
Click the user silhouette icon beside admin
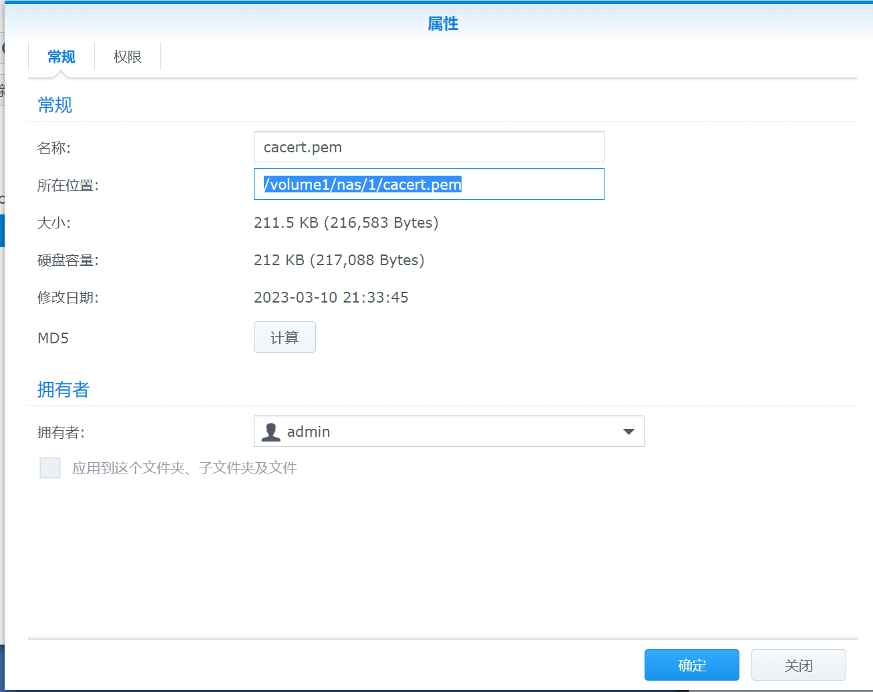(x=270, y=431)
